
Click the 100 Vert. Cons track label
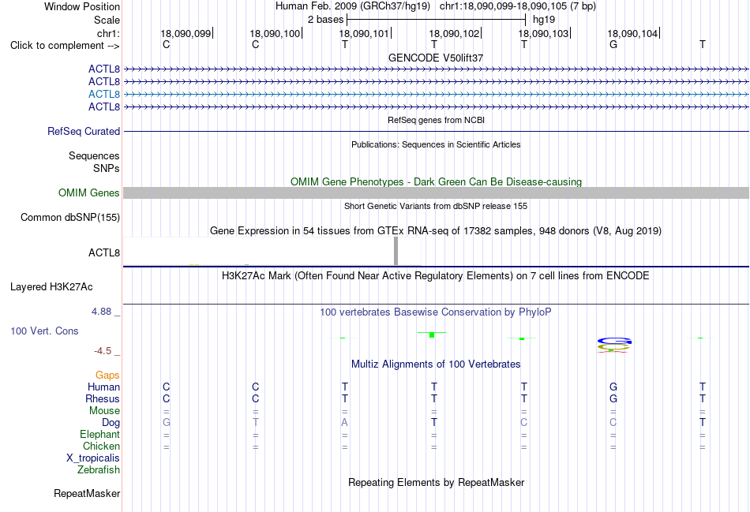click(44, 331)
